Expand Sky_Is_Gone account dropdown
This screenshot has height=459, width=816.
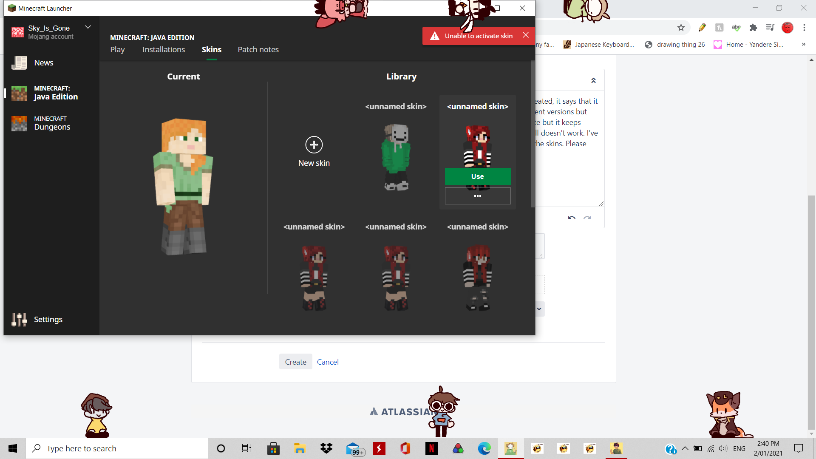click(x=88, y=28)
